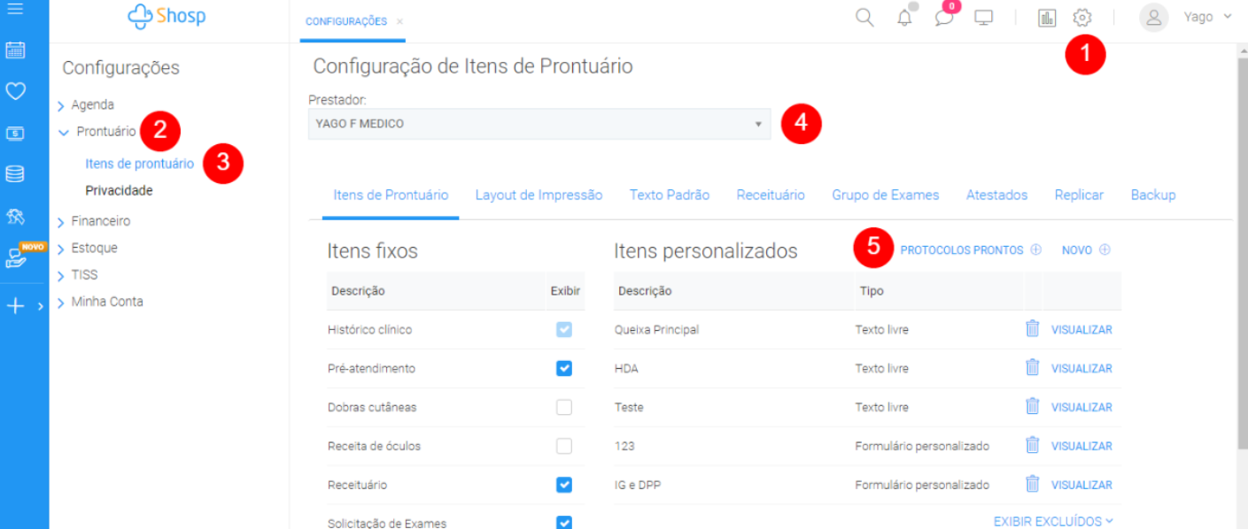Viewport: 1248px width, 529px height.
Task: Switch to the Layout de Impressão tab
Action: [x=539, y=195]
